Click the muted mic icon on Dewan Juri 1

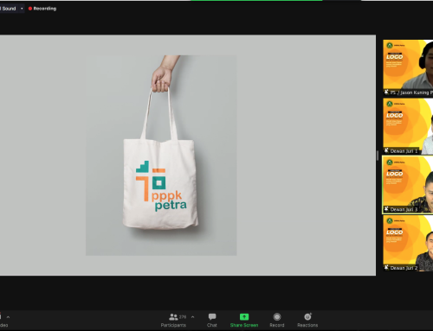[386, 150]
